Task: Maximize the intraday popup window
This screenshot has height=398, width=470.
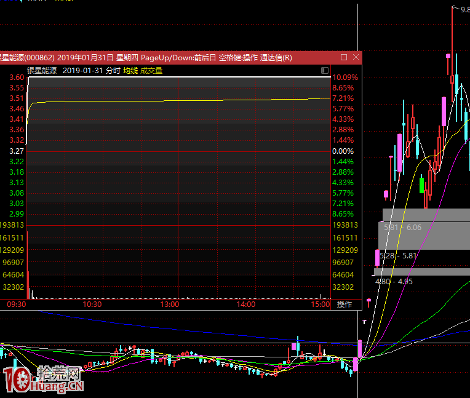Action: click(x=344, y=57)
